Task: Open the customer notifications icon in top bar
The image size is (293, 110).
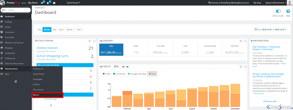Action: click(x=48, y=3)
